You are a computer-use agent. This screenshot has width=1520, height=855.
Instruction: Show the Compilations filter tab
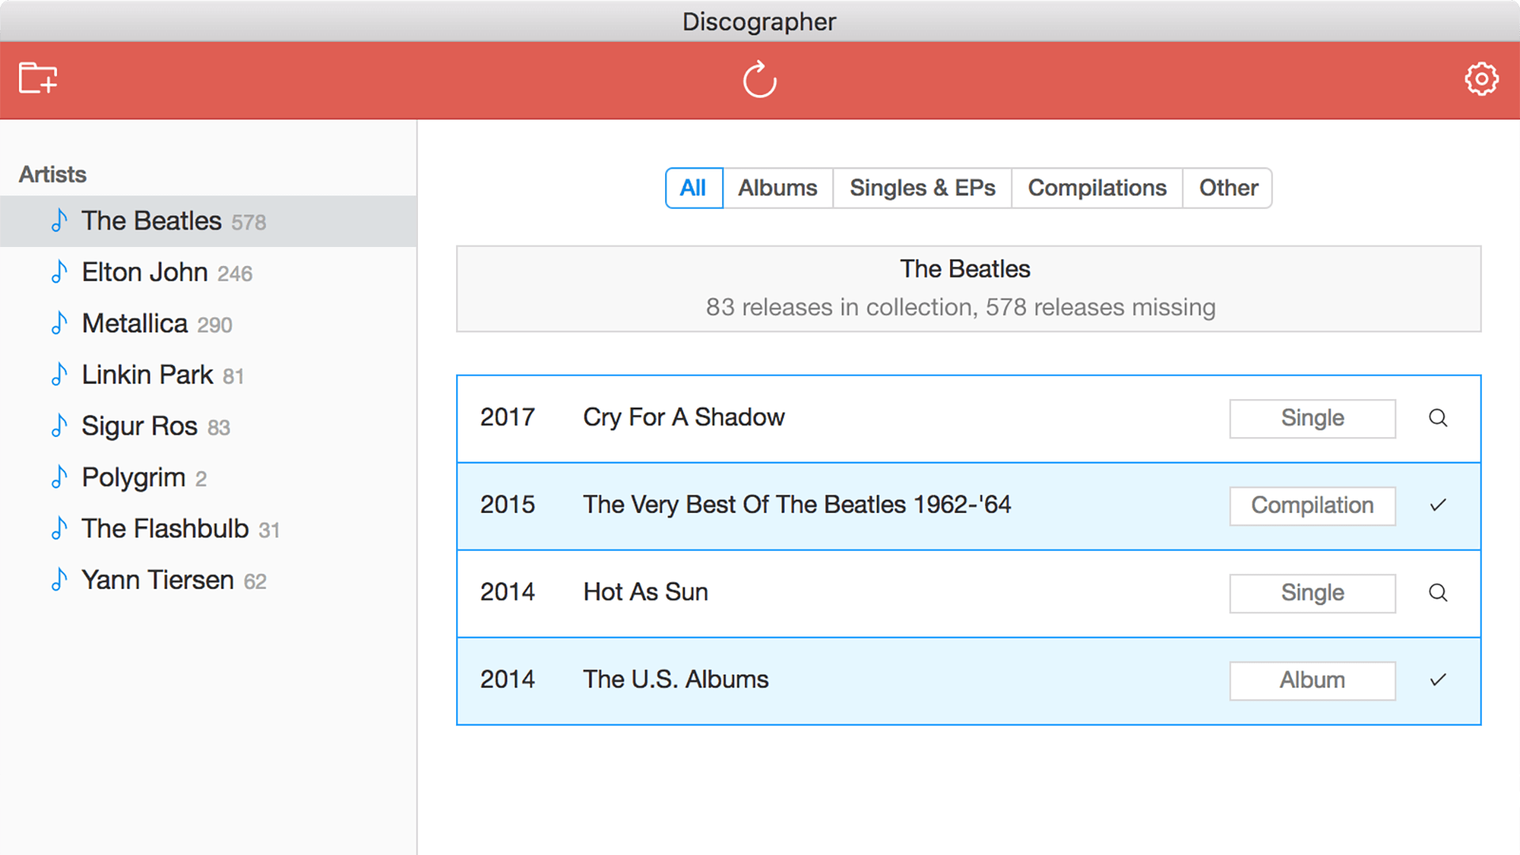[x=1096, y=188]
